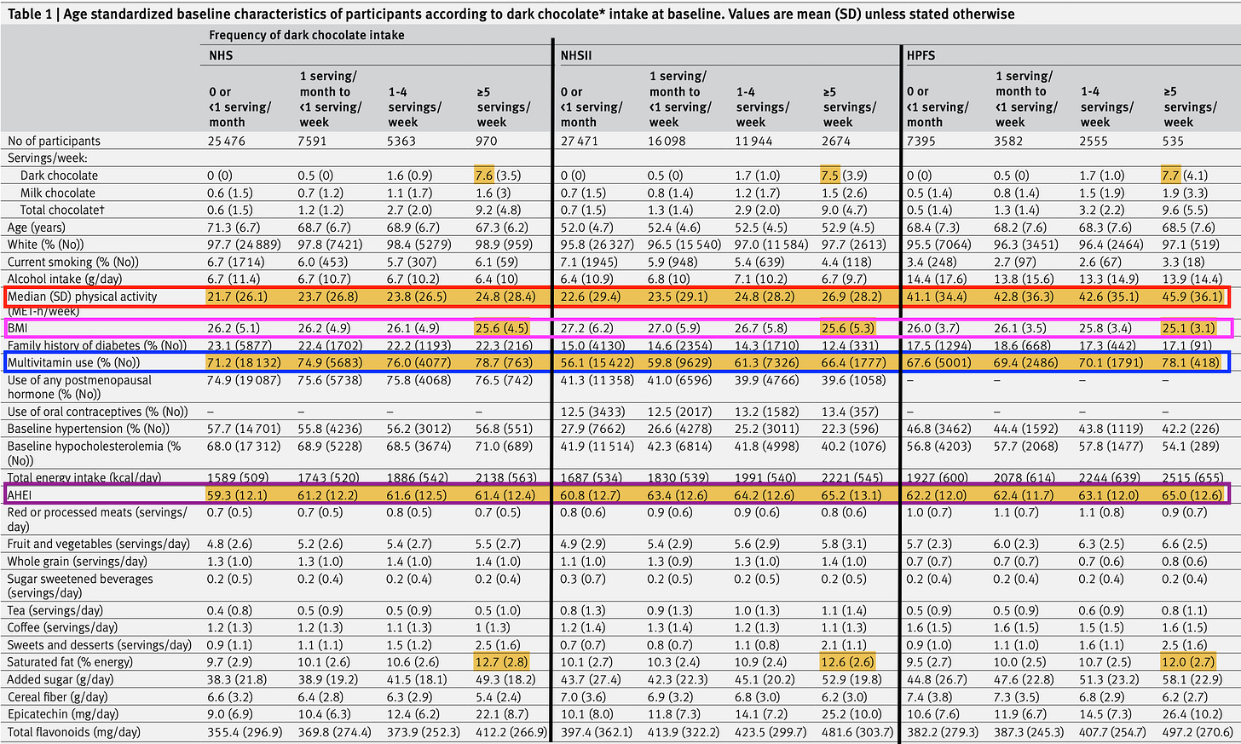Select 'Red or processed meats' row label
1241x744 pixels.
click(x=96, y=519)
